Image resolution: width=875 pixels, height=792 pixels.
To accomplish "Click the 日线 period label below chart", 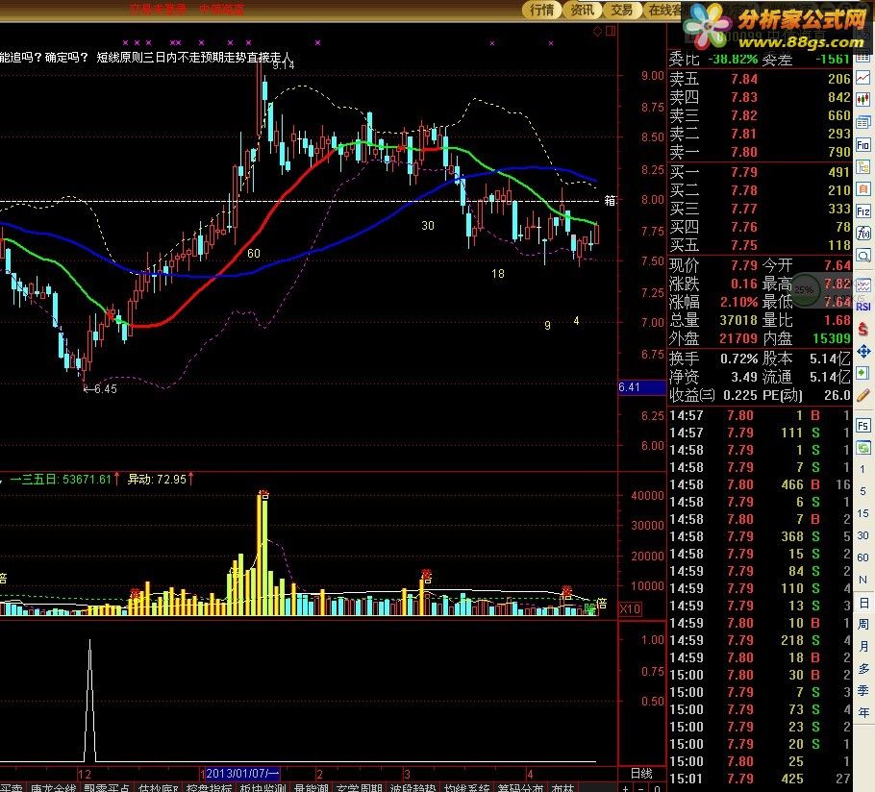I will pos(641,773).
